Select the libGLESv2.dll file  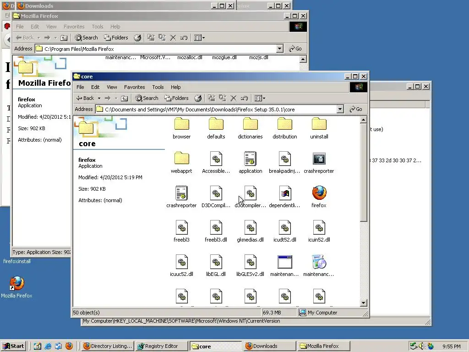(251, 266)
